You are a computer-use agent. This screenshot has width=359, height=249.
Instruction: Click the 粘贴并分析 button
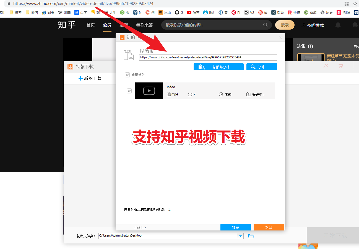[218, 67]
